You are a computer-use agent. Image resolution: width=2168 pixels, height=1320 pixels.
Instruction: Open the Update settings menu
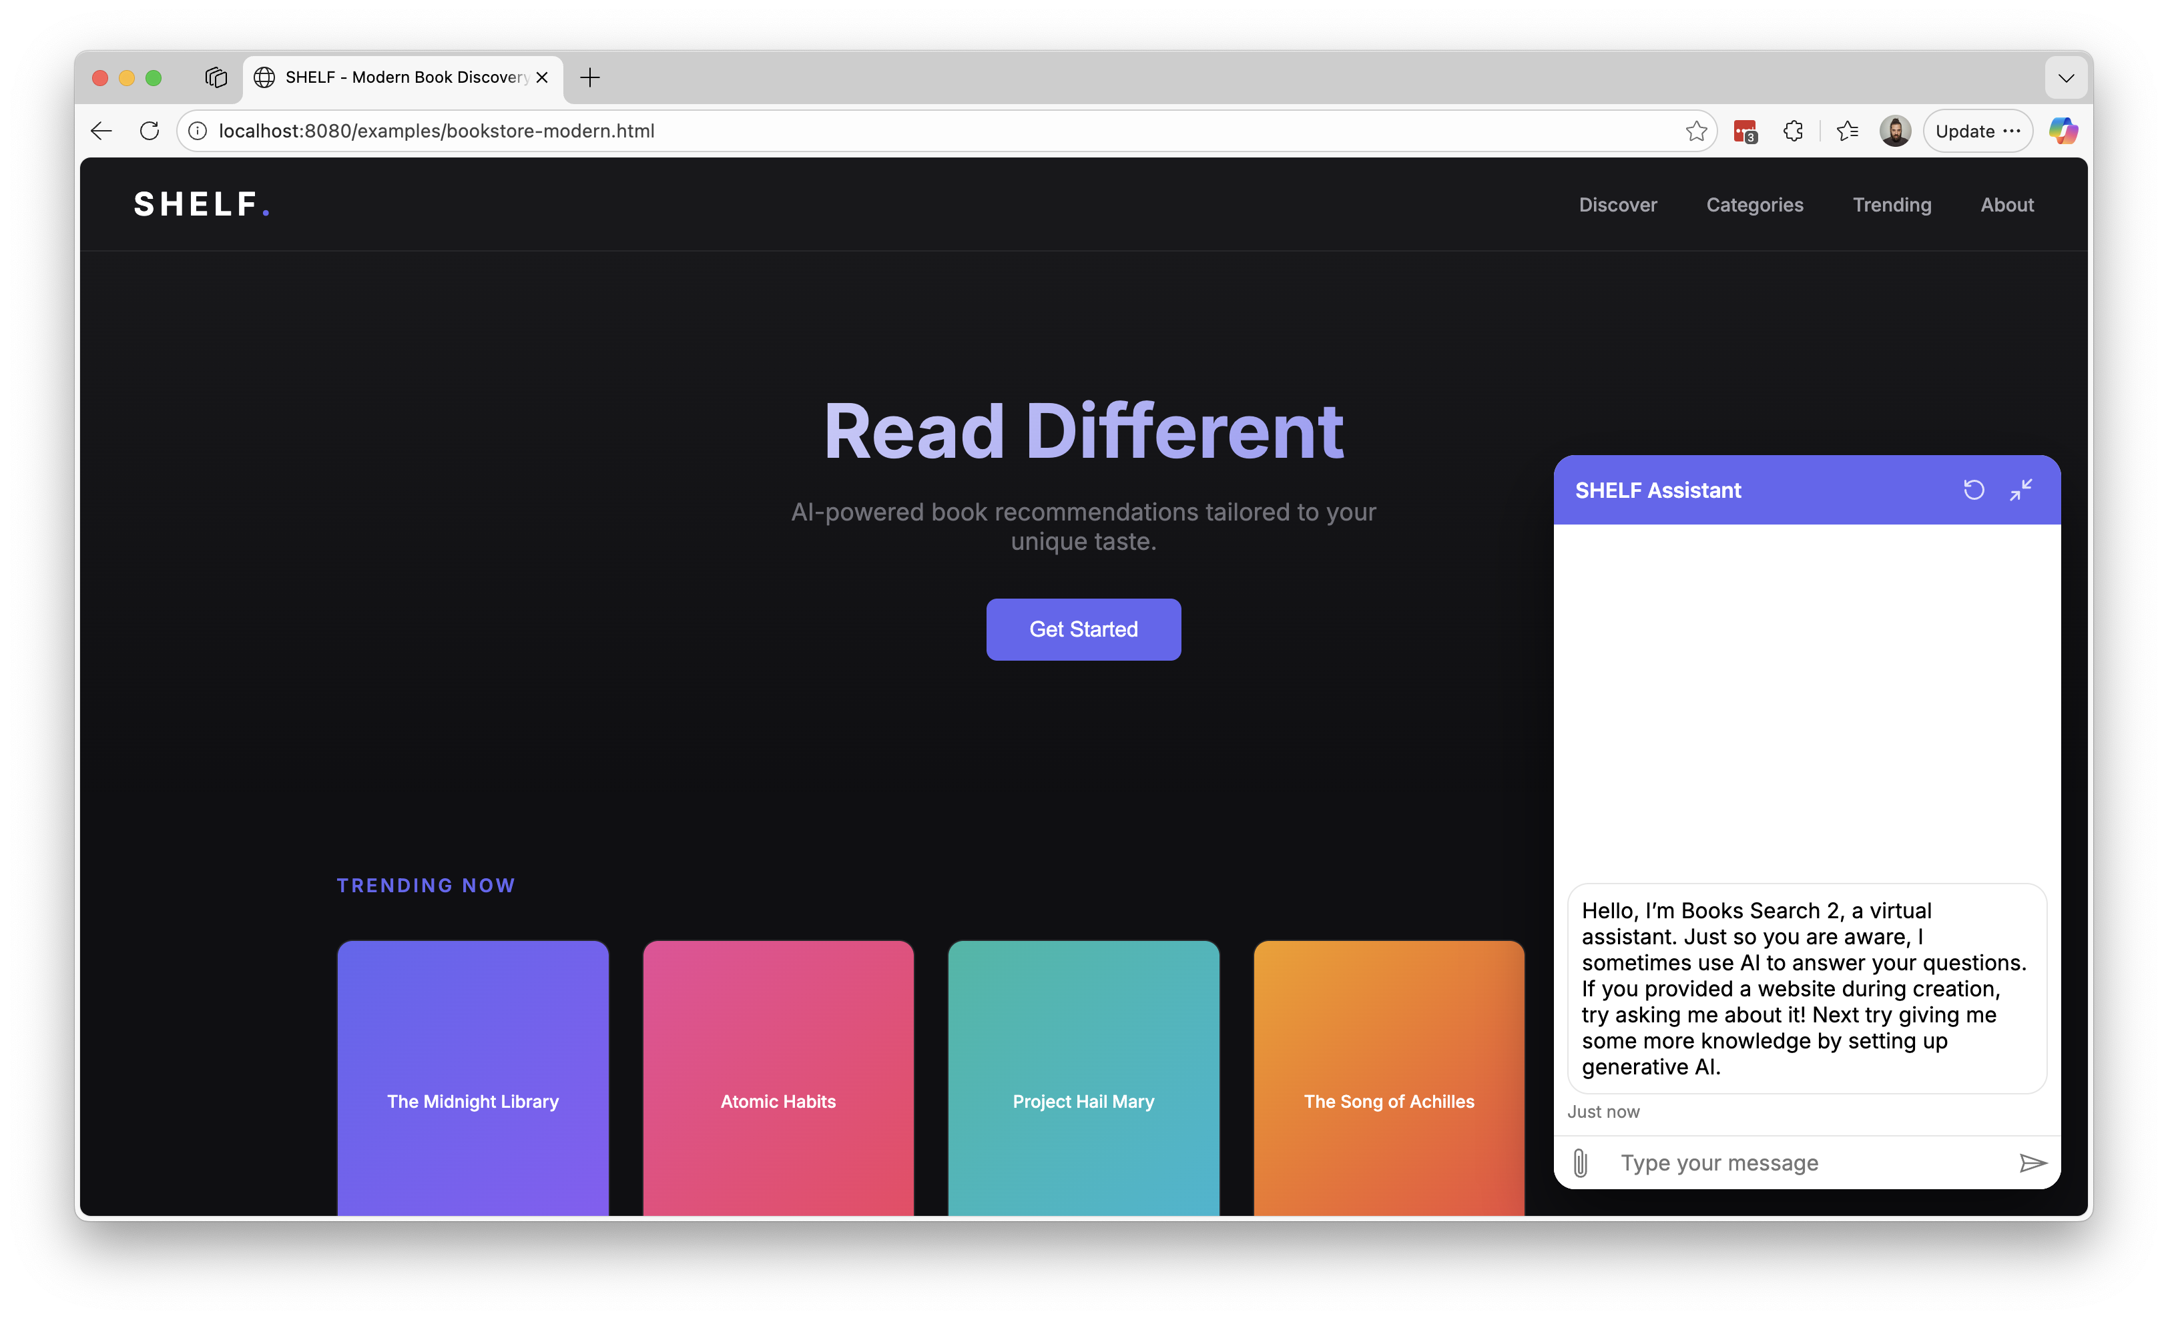point(1977,131)
